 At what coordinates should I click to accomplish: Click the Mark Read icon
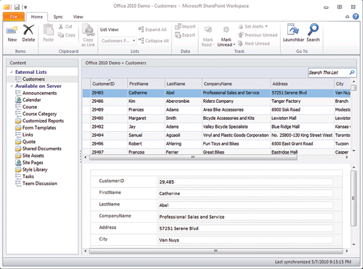point(208,30)
